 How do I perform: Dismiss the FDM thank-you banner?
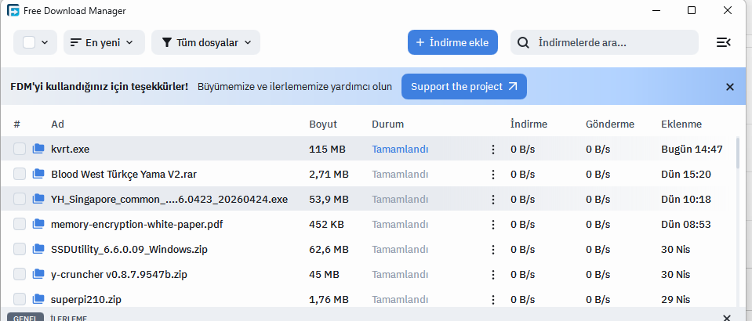click(730, 87)
